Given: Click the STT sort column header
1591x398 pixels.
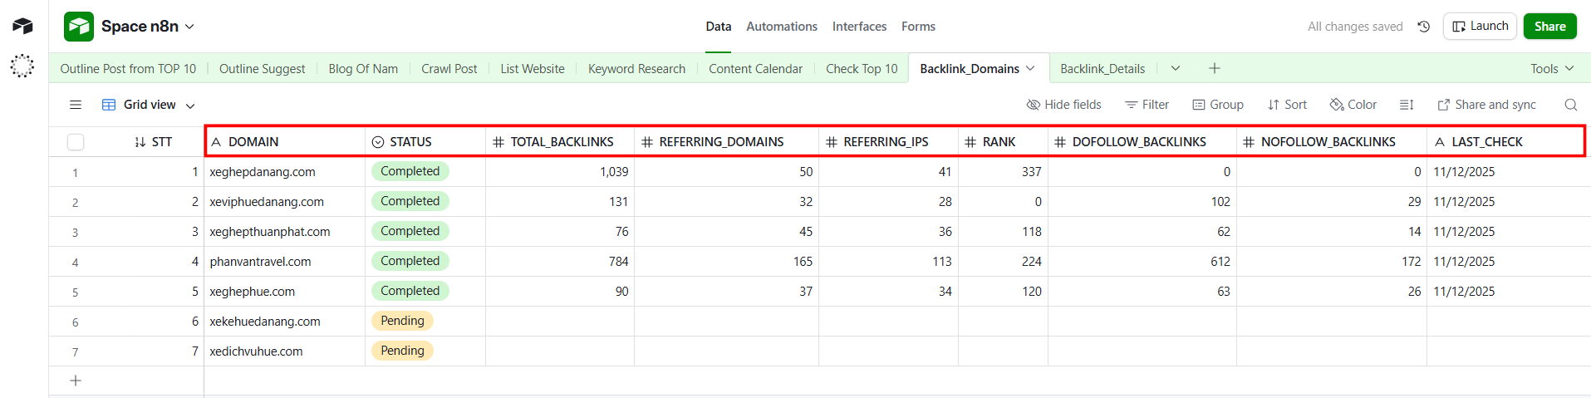Looking at the screenshot, I should pos(153,142).
